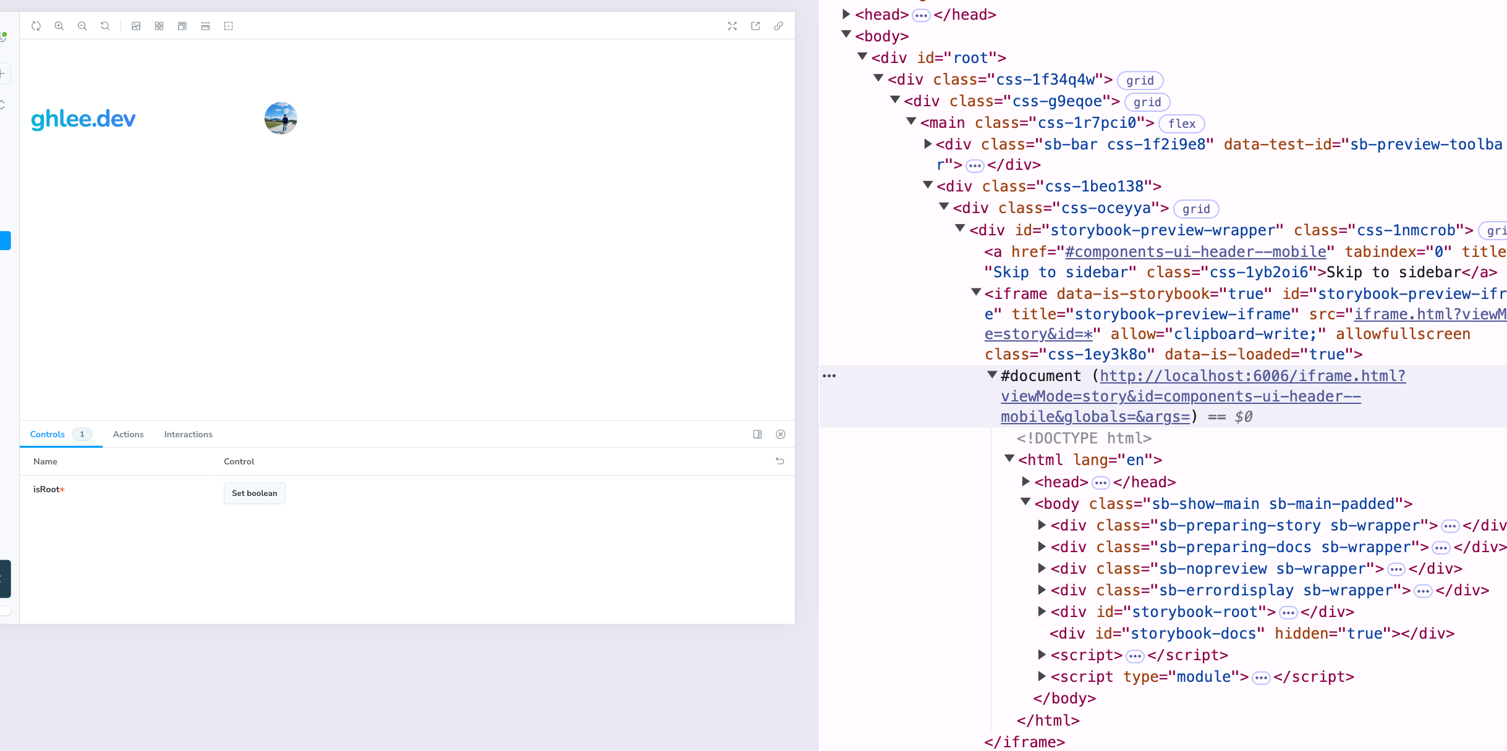The image size is (1507, 751).
Task: Click the remount component reload icon
Action: point(36,26)
